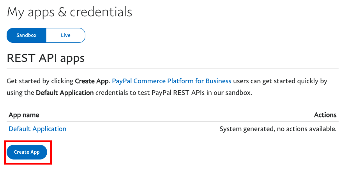Switch to the Live environment toggle
Viewport: 346px width, 170px height.
(x=66, y=35)
